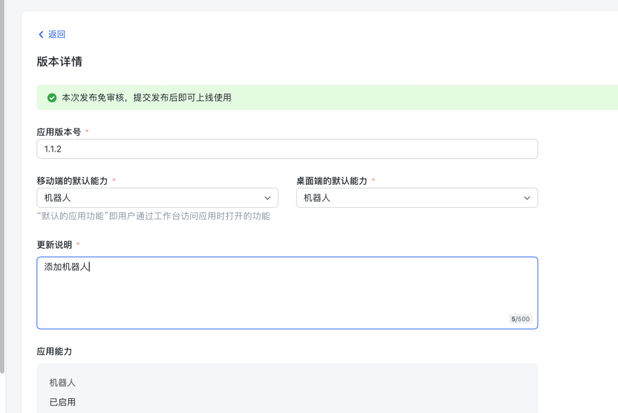Click the chevron arrow of 桌面端 dropdown
The height and width of the screenshot is (413, 618).
527,198
